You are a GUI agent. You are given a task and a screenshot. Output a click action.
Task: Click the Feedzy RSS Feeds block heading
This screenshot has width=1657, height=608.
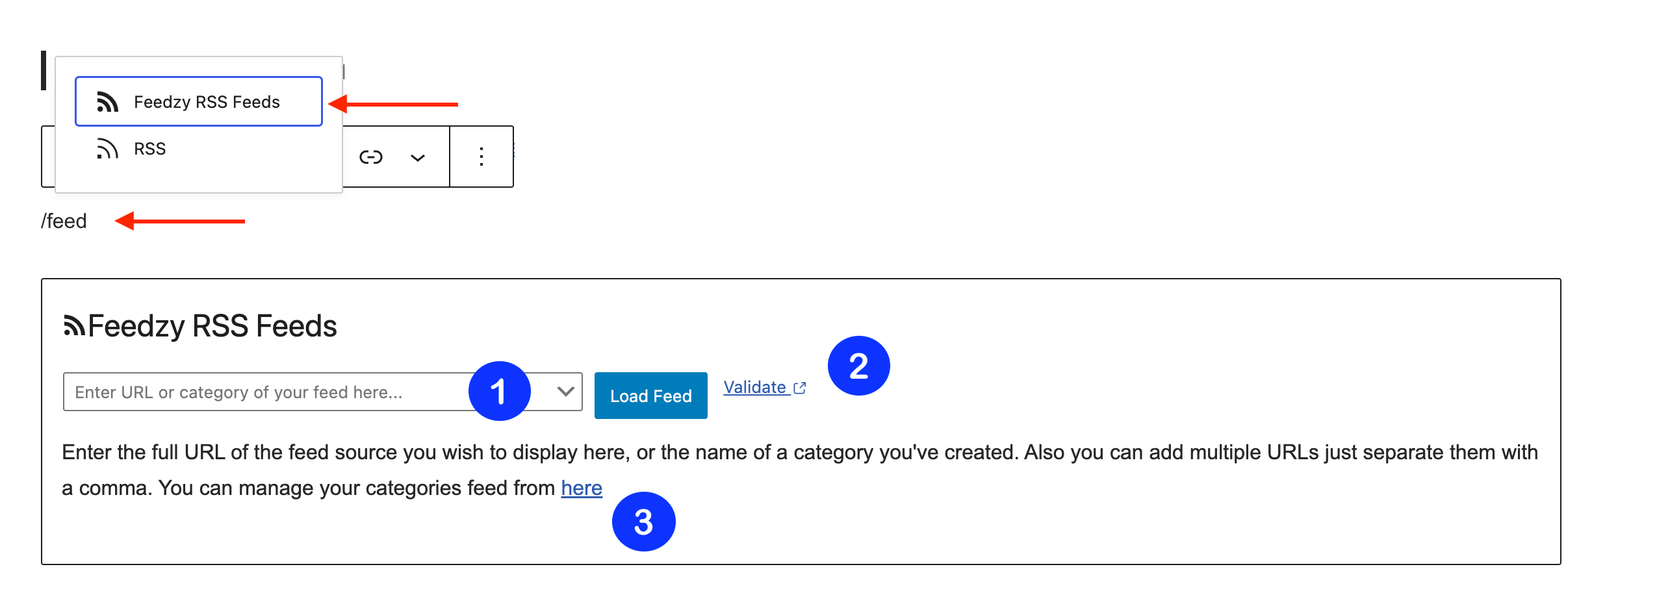(212, 325)
